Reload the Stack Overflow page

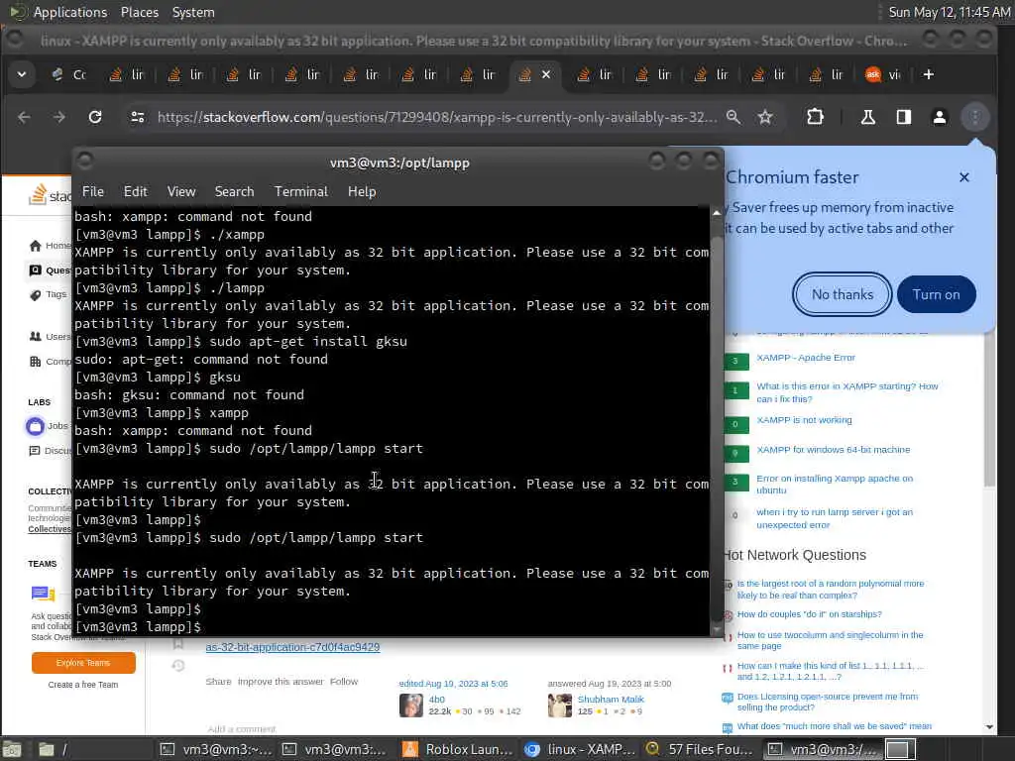(95, 117)
